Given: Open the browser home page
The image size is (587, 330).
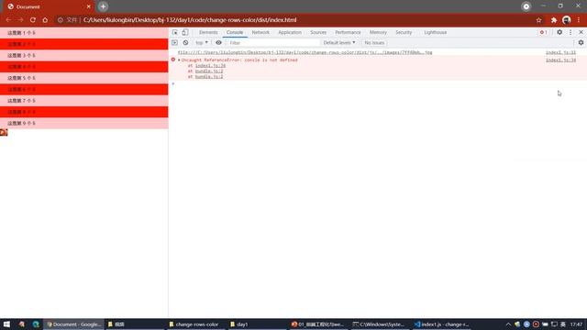Looking at the screenshot, I should pos(45,20).
